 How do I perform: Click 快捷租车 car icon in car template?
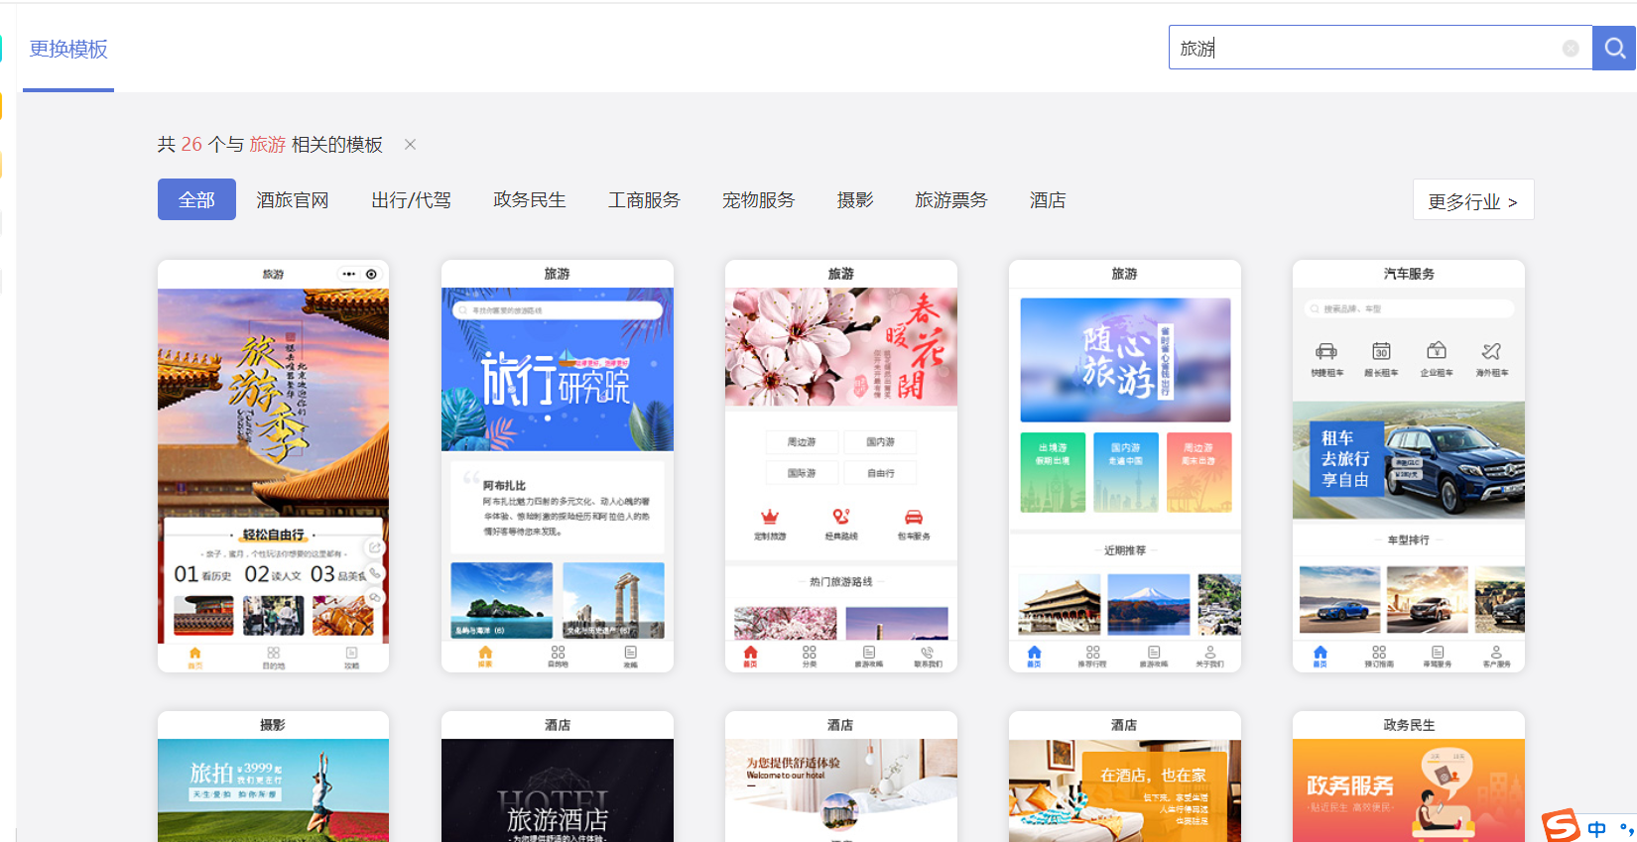click(1326, 351)
